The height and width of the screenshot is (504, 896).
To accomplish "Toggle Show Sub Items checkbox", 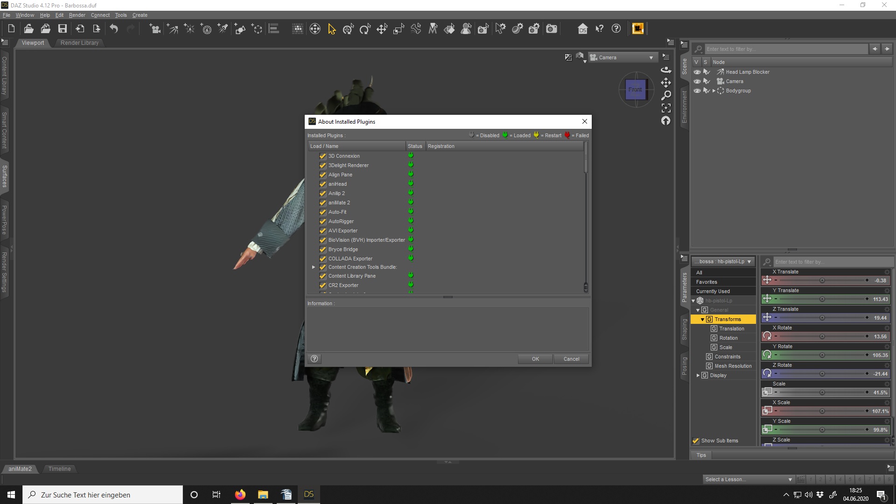I will [x=696, y=441].
